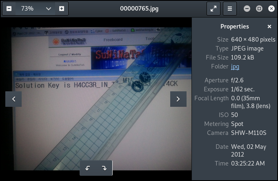The width and height of the screenshot is (278, 181).
Task: Click the Properties panel heading
Action: pos(235,26)
